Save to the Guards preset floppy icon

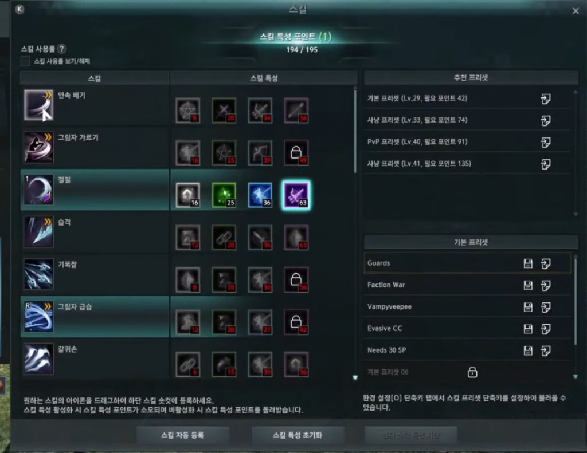[528, 263]
